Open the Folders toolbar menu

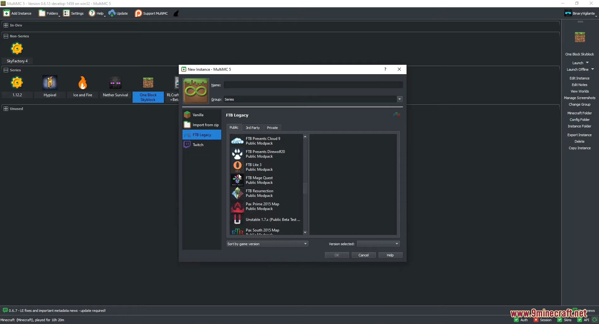click(x=49, y=13)
